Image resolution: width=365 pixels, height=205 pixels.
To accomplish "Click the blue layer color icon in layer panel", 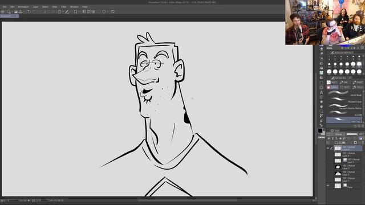I will coord(360,138).
